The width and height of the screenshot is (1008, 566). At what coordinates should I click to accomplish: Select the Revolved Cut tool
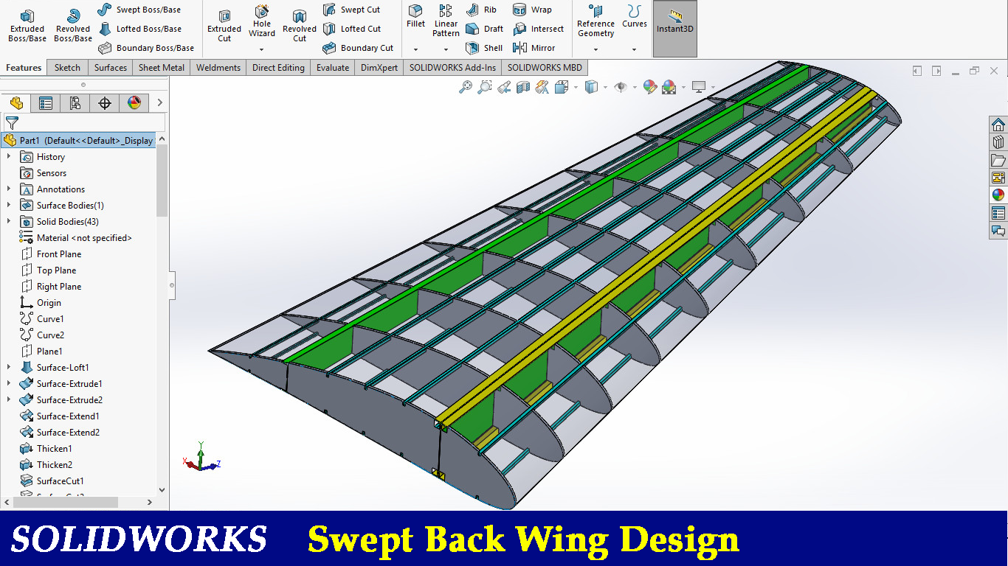click(300, 25)
